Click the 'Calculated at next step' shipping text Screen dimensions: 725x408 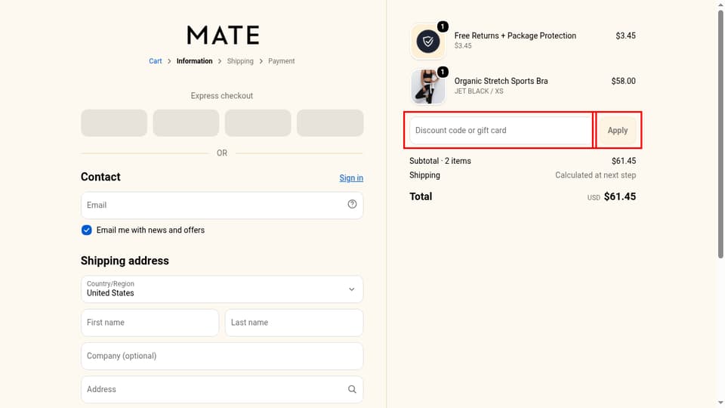click(x=595, y=175)
